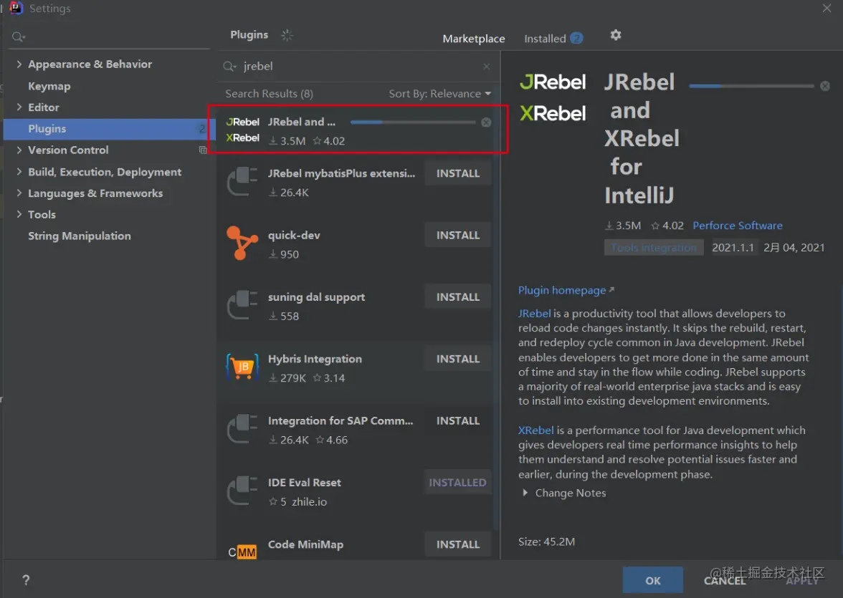The height and width of the screenshot is (598, 843).
Task: Expand the Version Control node
Action: tap(19, 150)
